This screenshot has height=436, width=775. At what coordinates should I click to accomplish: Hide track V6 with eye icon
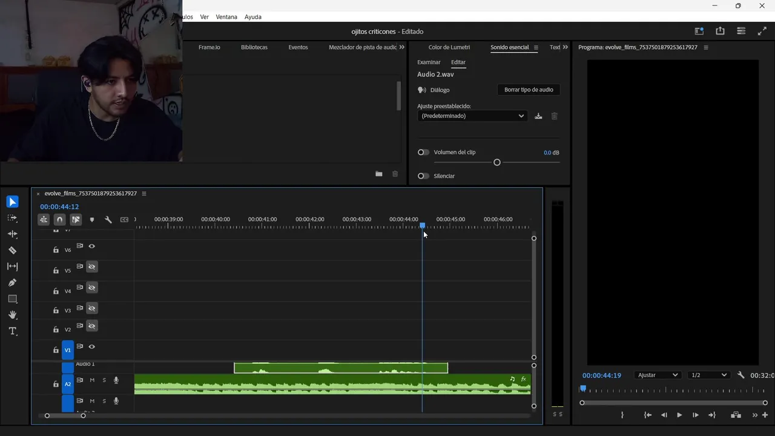tap(92, 246)
